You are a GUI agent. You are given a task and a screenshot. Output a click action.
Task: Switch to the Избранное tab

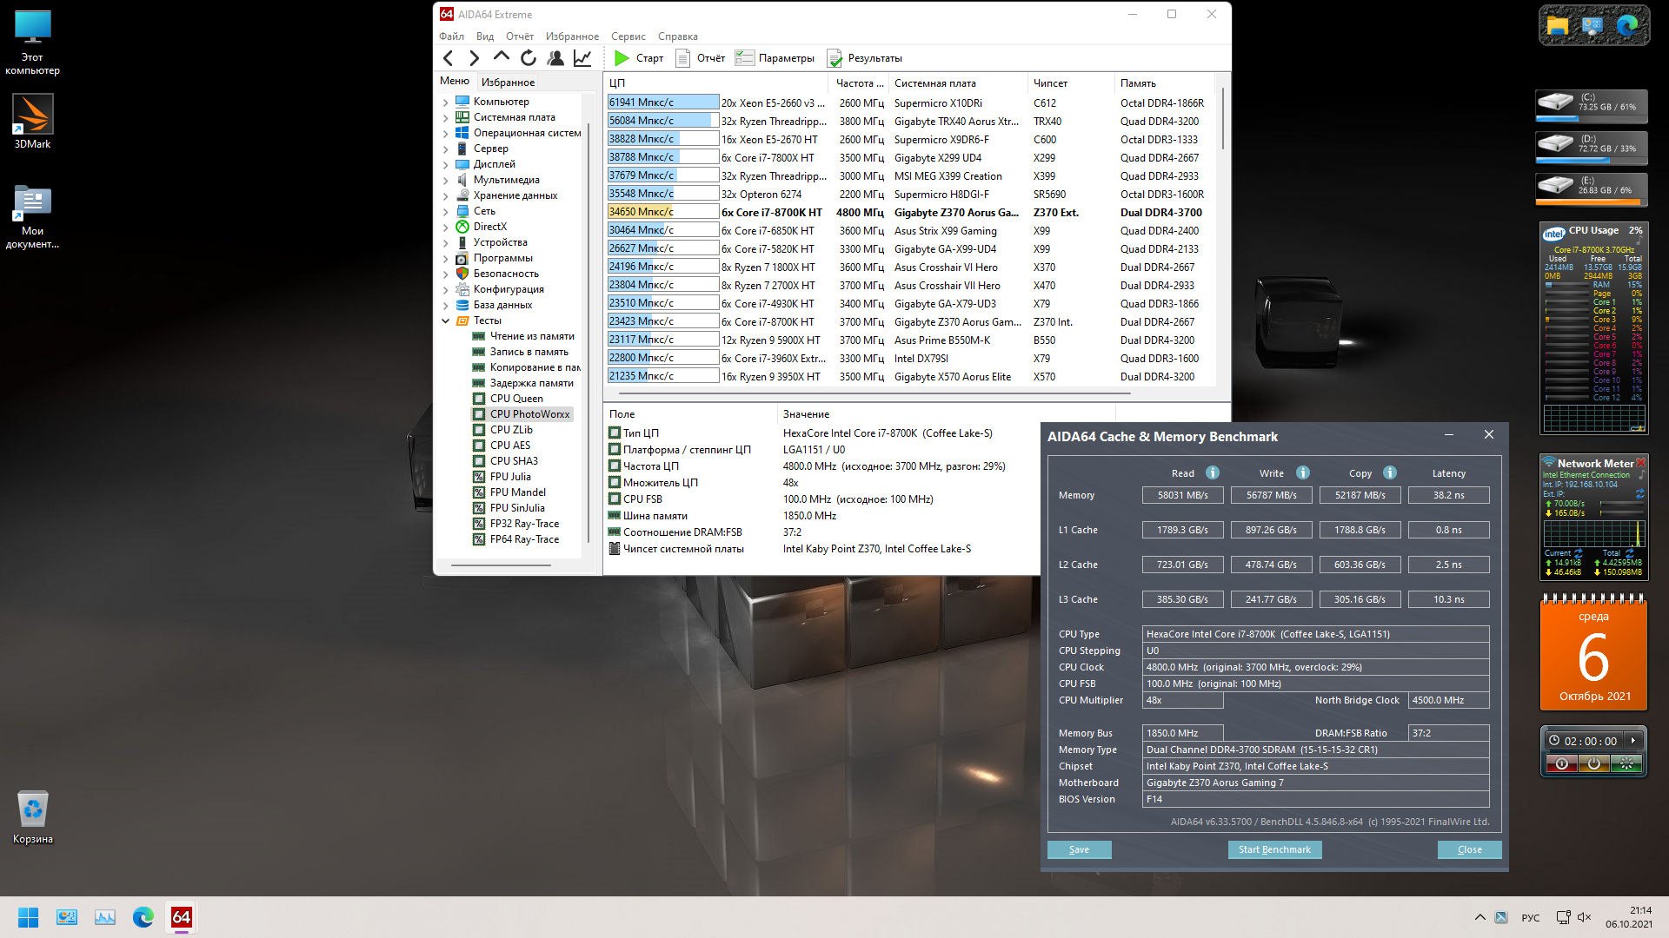508,82
